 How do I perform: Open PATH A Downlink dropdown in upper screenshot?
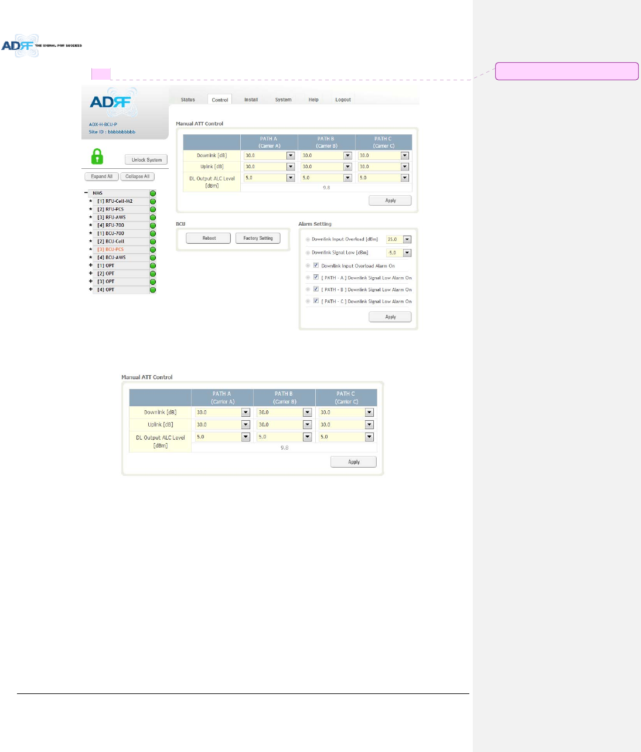click(270, 155)
